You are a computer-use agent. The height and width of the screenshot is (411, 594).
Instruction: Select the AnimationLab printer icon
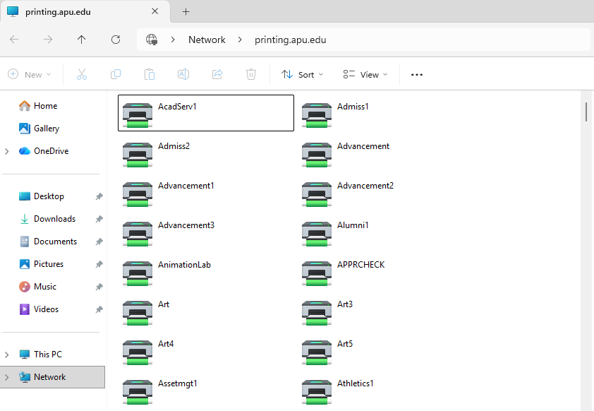tap(138, 273)
